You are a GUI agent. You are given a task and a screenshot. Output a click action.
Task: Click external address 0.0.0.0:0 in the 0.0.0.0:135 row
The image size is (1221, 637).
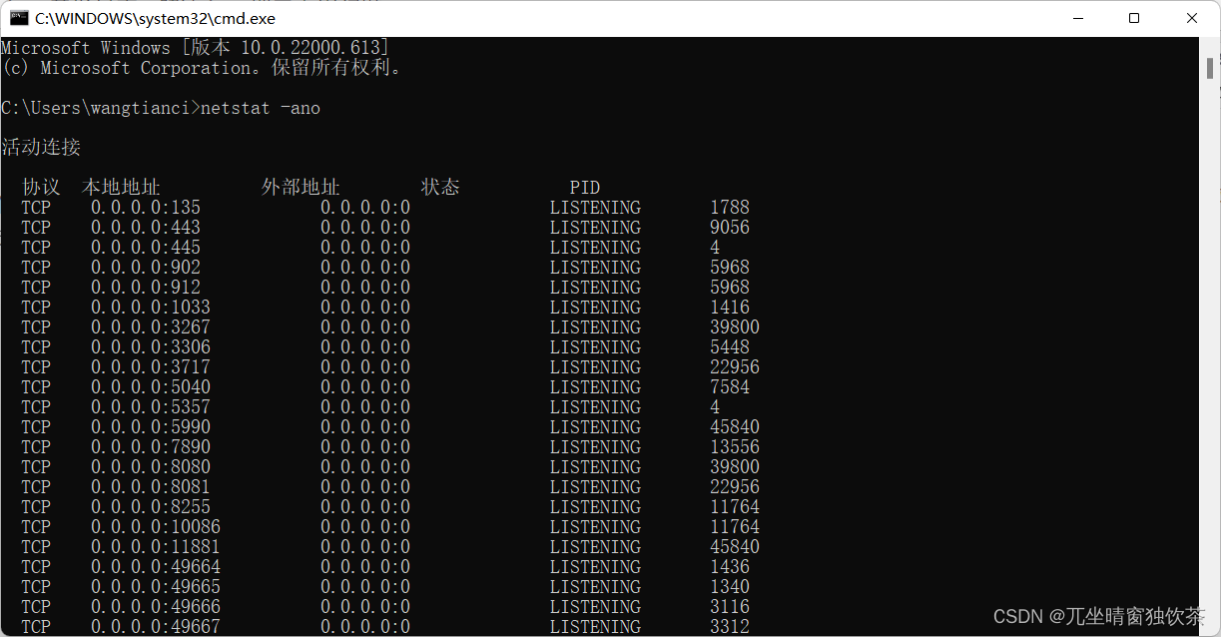tap(365, 208)
